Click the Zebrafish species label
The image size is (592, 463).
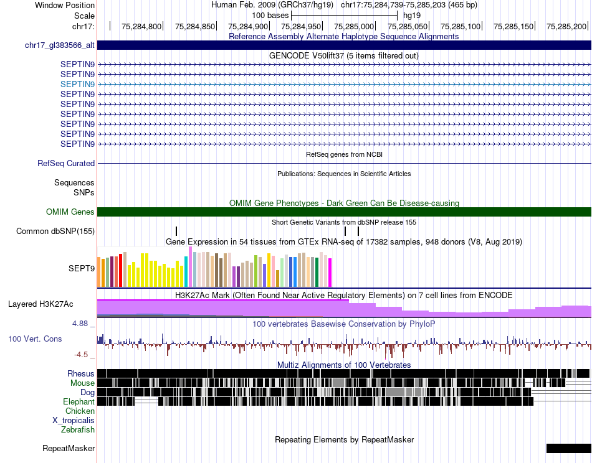click(78, 429)
